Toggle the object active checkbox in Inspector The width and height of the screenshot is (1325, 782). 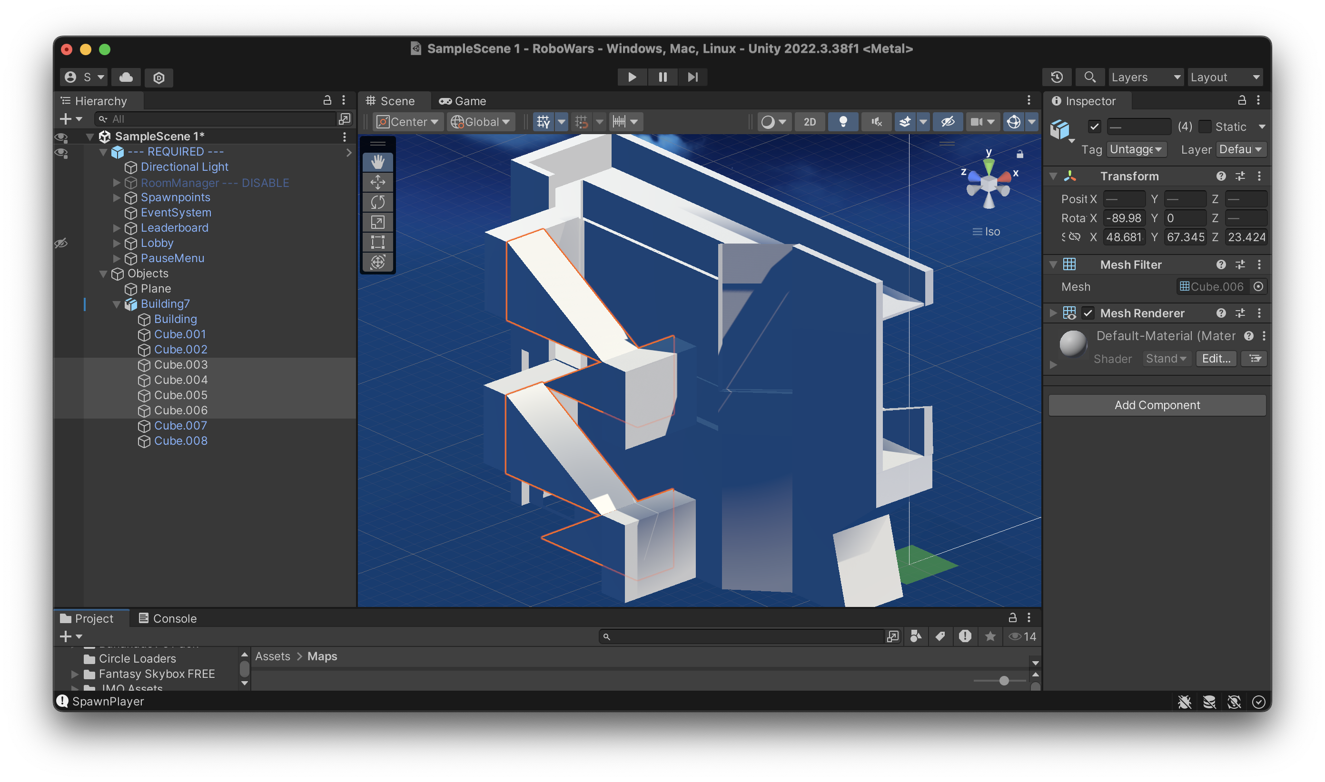(x=1094, y=127)
